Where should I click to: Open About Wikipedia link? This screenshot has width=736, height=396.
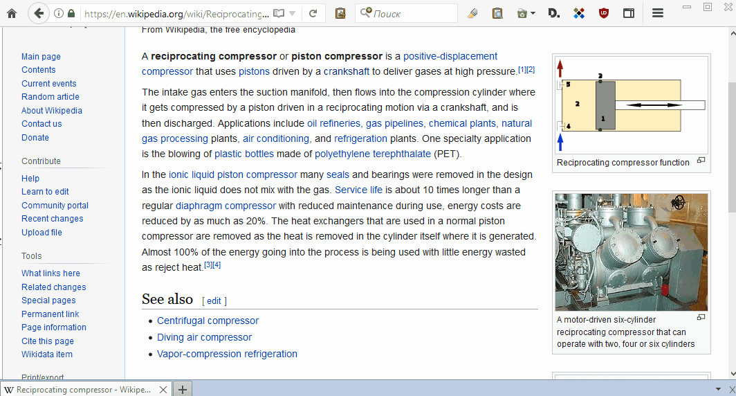coord(52,110)
